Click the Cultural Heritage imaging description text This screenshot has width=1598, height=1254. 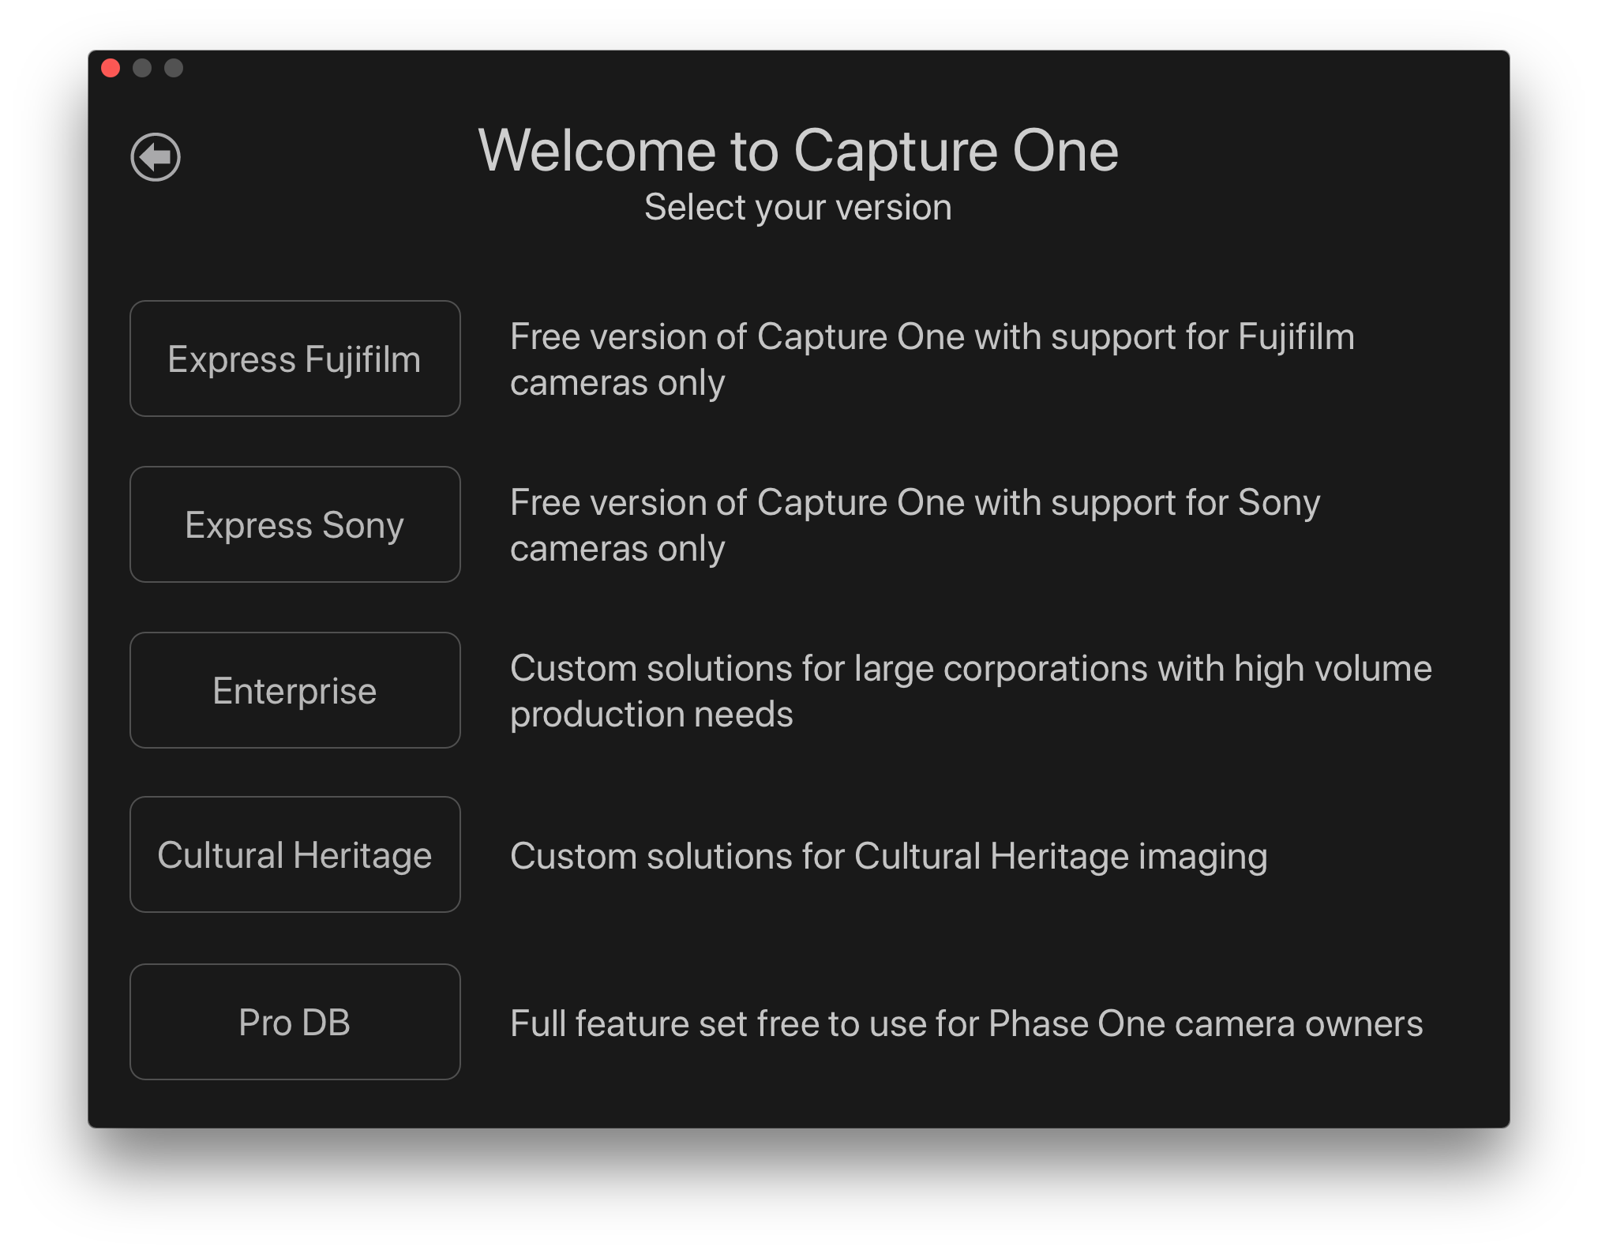(889, 857)
